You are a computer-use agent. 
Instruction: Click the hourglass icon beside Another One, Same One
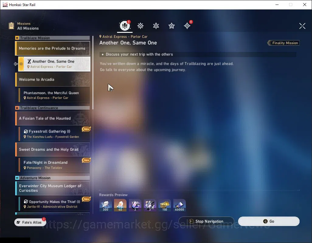(x=29, y=61)
